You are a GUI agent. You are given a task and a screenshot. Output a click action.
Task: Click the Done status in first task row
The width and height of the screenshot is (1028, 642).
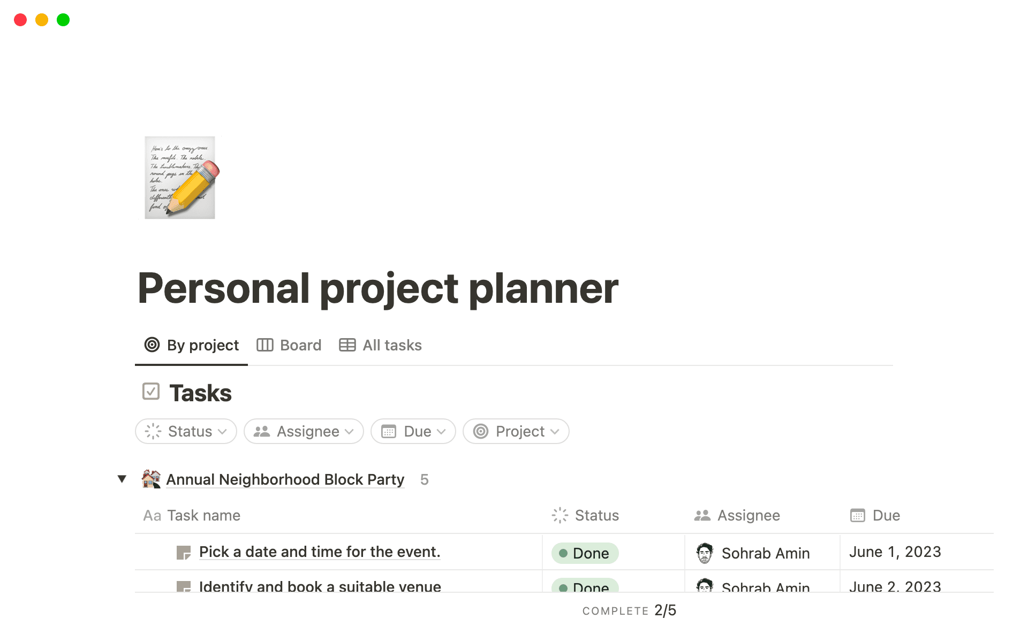(x=585, y=553)
